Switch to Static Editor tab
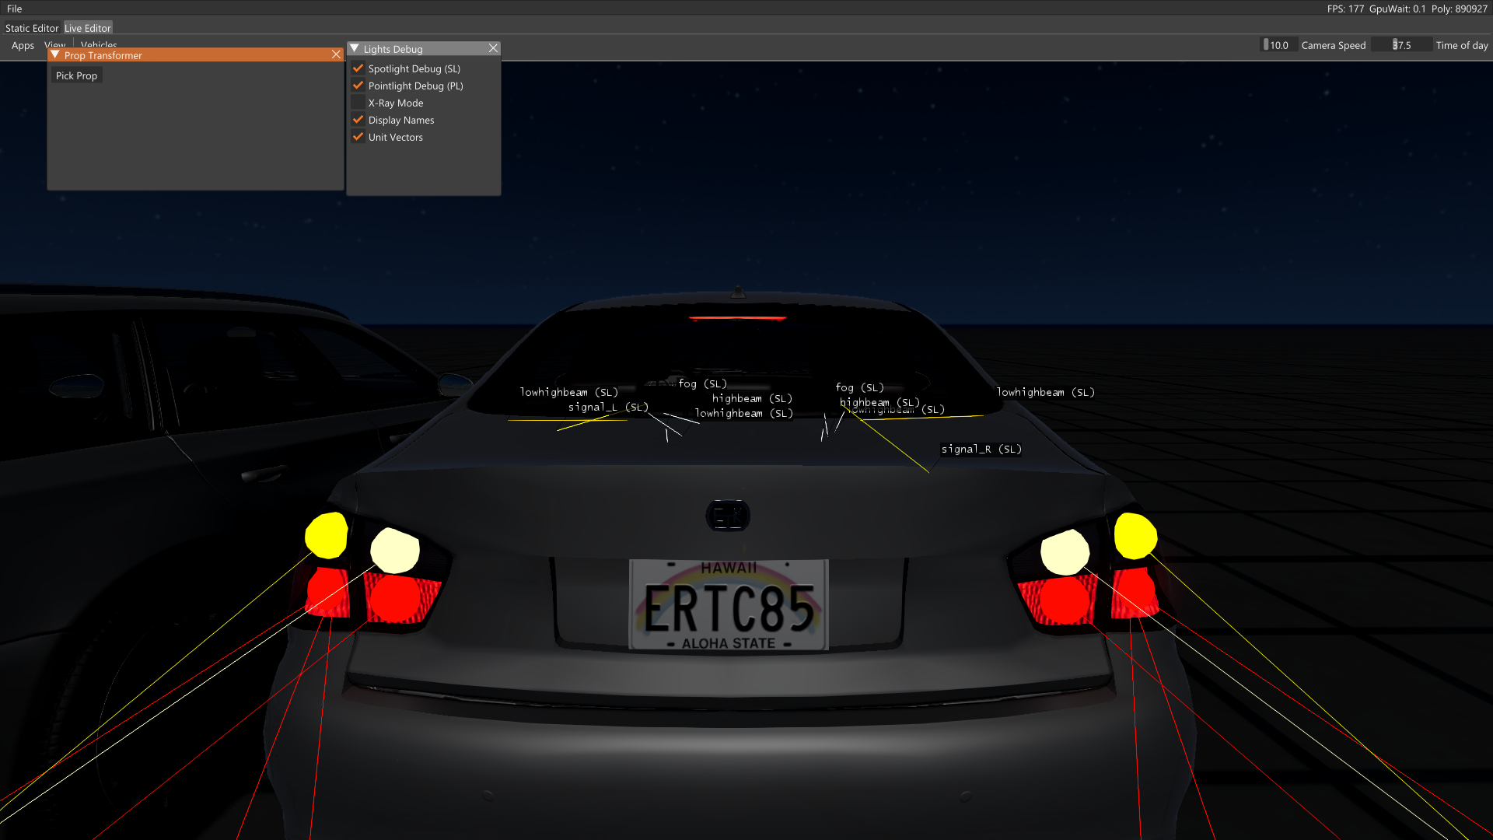 click(32, 28)
